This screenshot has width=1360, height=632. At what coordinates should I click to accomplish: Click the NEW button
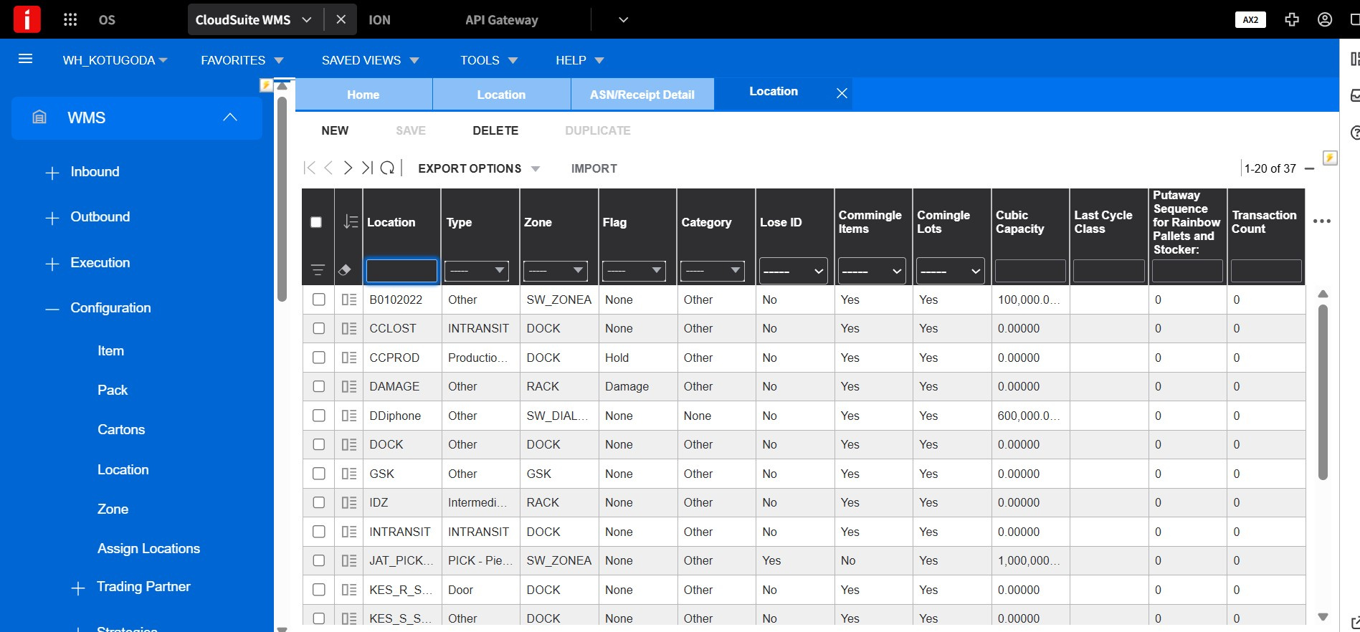(335, 130)
